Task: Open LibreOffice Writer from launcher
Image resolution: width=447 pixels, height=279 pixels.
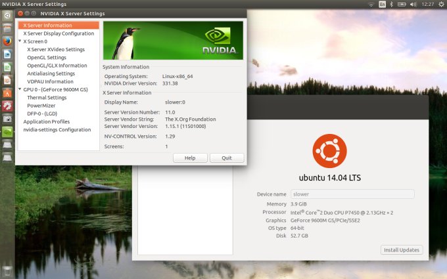Action: click(7, 54)
